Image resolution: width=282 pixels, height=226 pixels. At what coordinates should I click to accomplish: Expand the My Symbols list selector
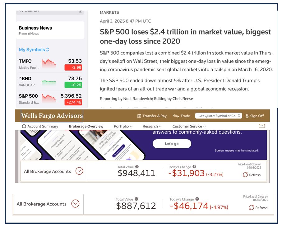click(48, 50)
